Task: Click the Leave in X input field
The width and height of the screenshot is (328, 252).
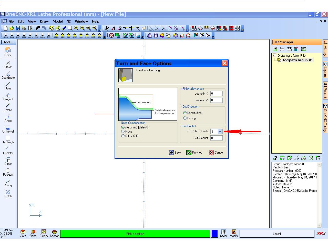Action: (x=217, y=94)
